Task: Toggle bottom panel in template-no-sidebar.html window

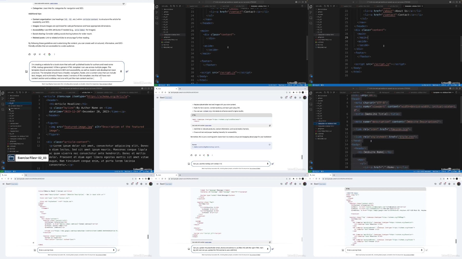Action: pos(454,88)
